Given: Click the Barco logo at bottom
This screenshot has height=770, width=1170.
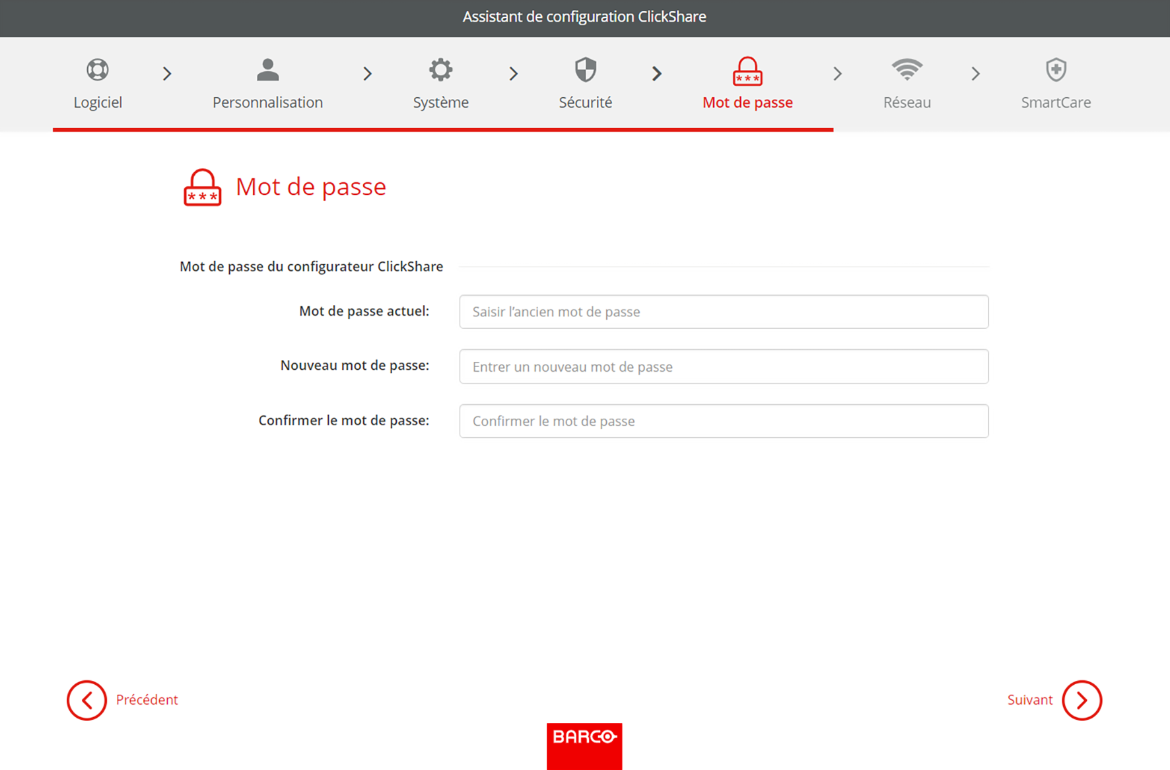Looking at the screenshot, I should pos(584,746).
